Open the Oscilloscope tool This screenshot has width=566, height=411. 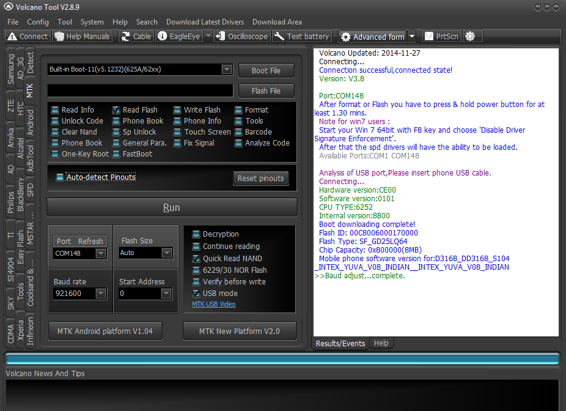(x=242, y=37)
